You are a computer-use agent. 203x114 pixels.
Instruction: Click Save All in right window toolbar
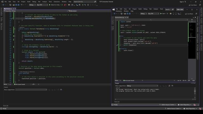point(130,14)
